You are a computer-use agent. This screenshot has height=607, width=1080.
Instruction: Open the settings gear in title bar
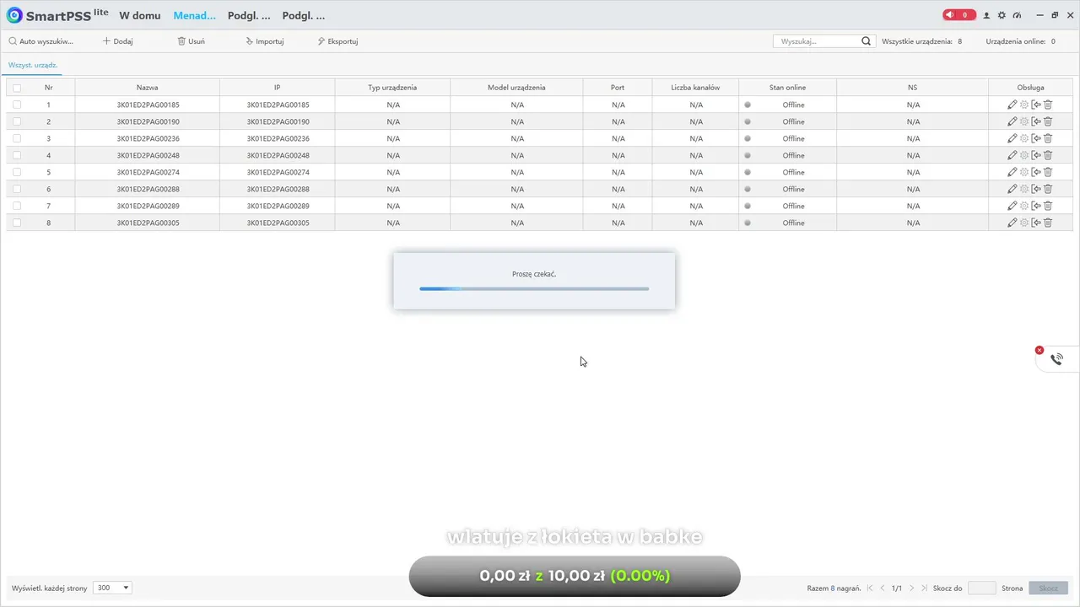pyautogui.click(x=1002, y=15)
